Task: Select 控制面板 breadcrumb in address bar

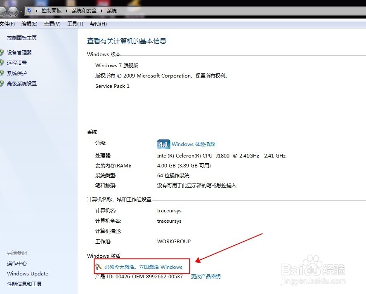Action: 52,11
